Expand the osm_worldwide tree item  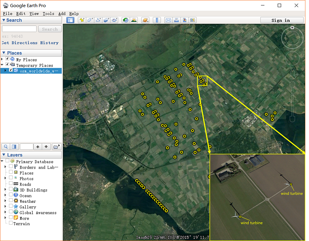(5, 70)
